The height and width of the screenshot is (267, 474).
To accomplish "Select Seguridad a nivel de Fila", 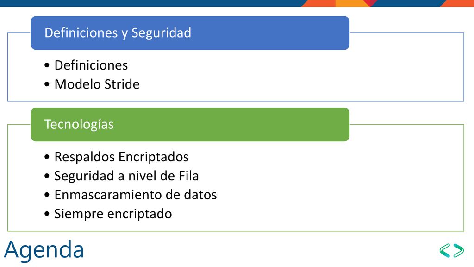I will (126, 176).
